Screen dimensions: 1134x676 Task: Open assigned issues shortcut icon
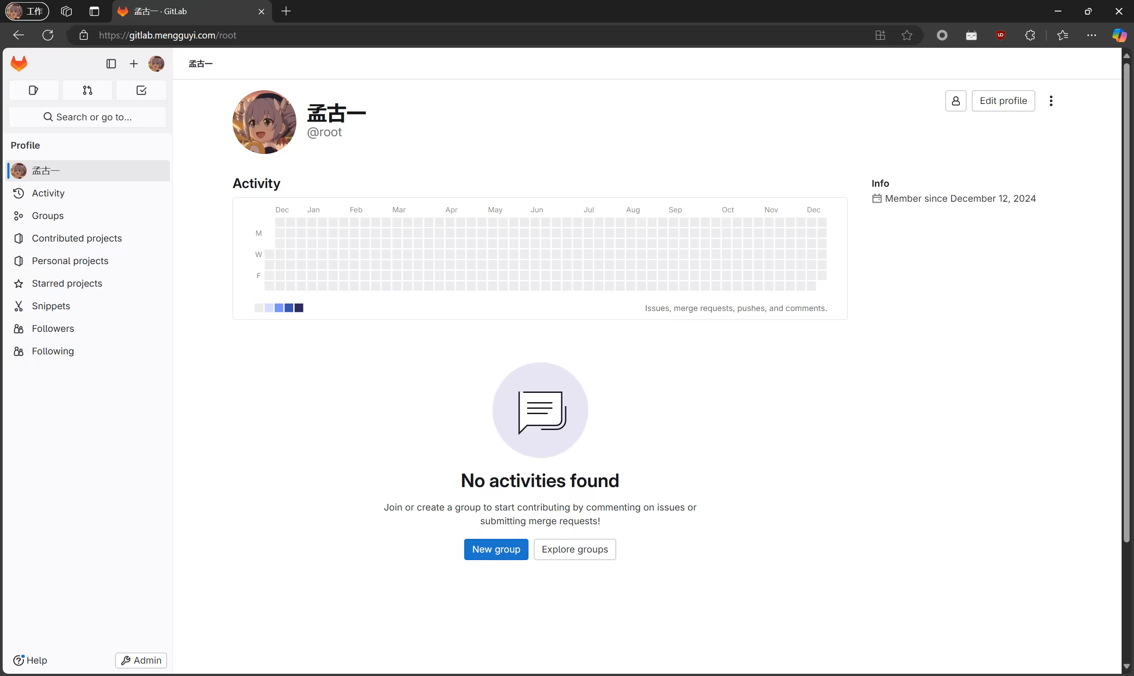click(x=33, y=90)
